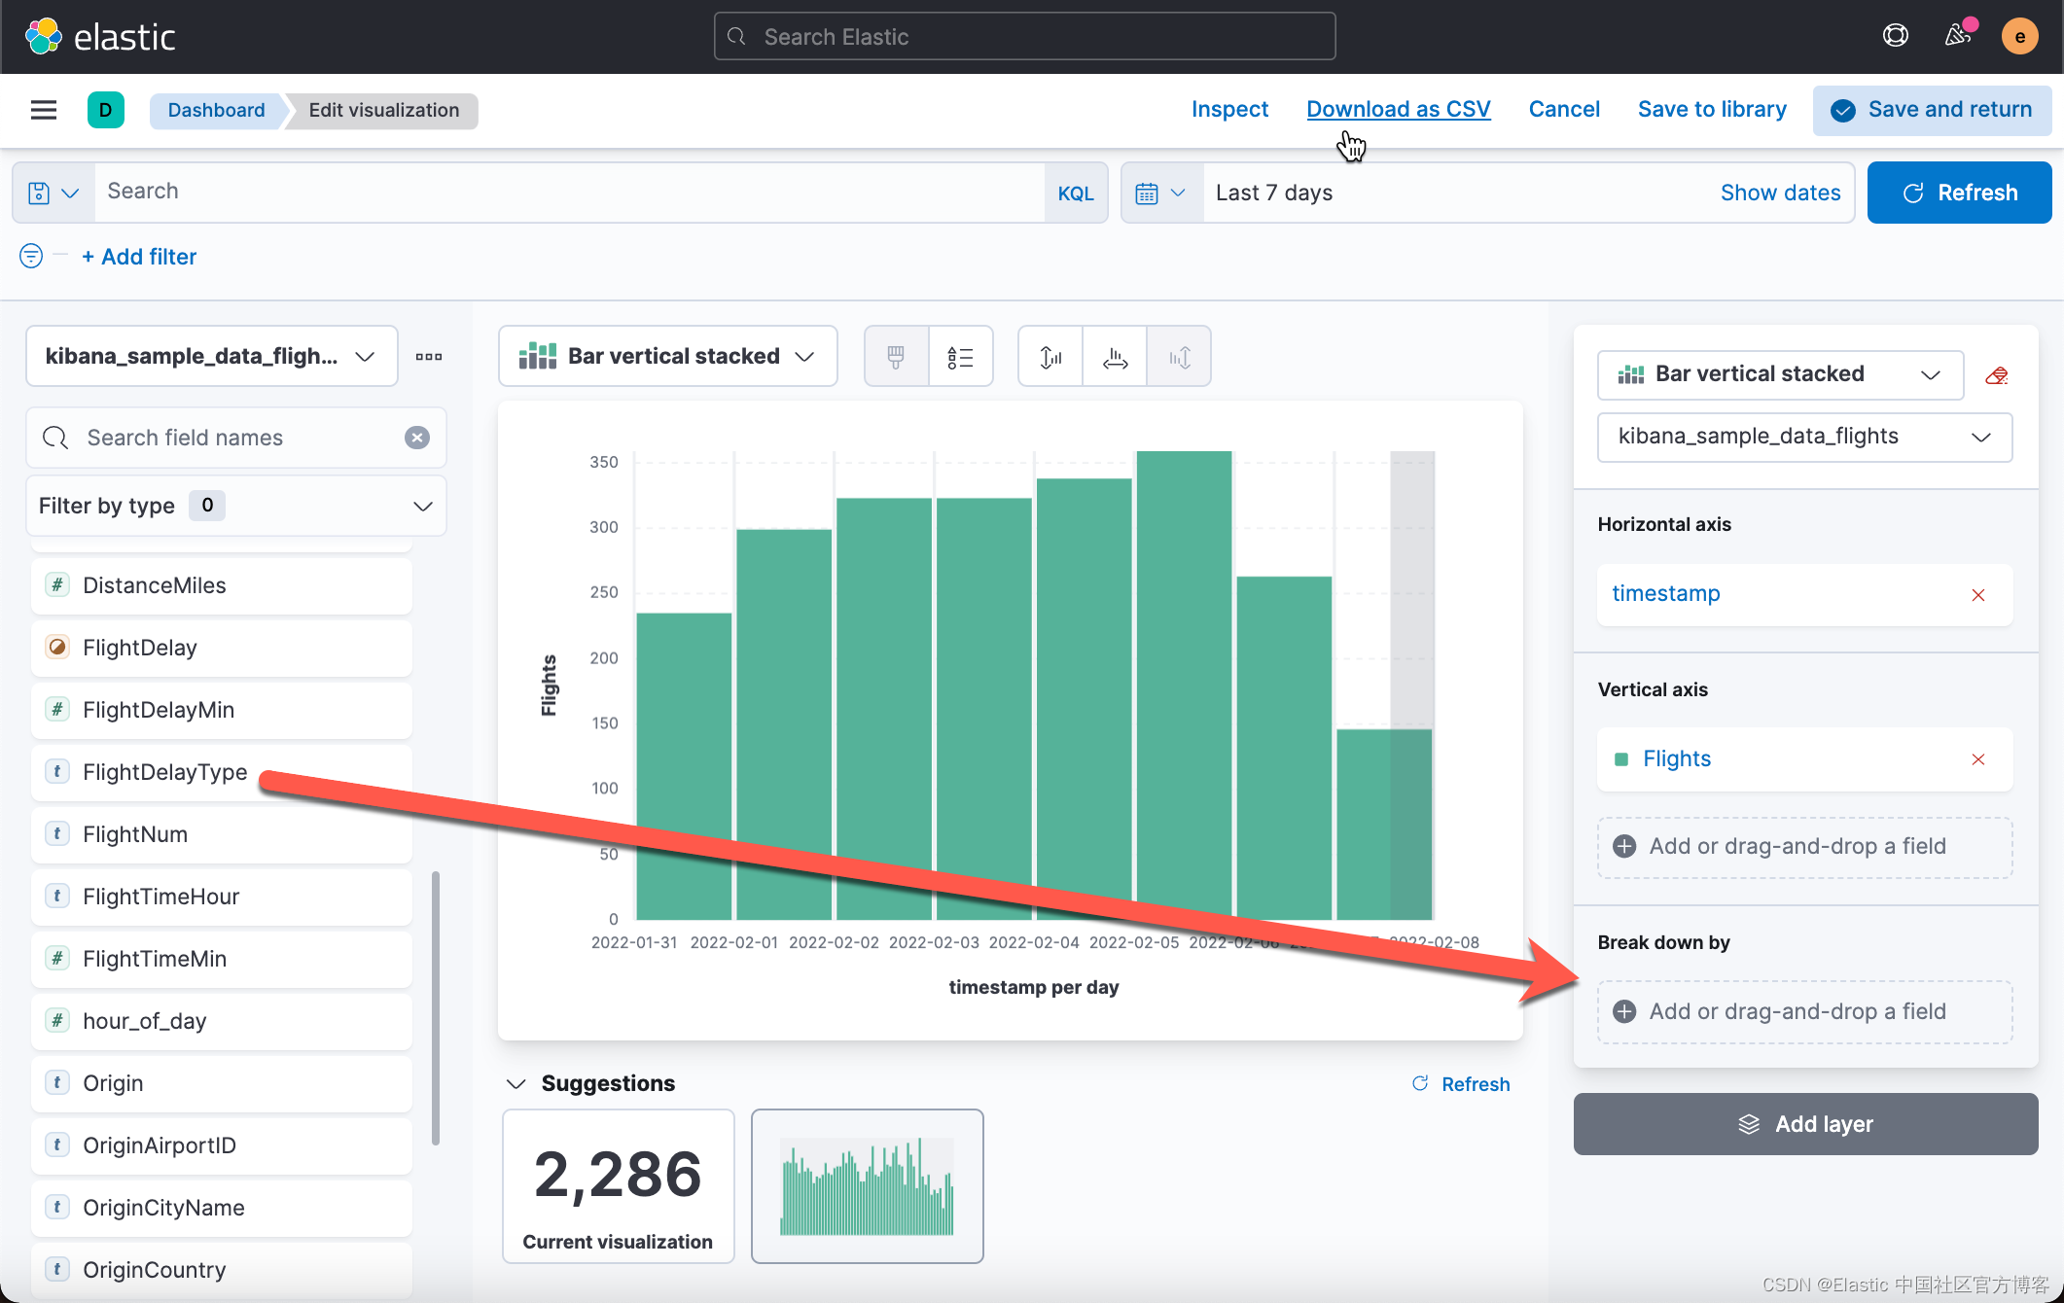Image resolution: width=2064 pixels, height=1303 pixels.
Task: Open the help menu icon
Action: [x=1895, y=36]
